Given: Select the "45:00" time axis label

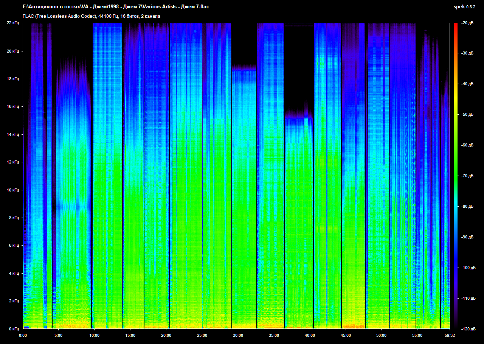Looking at the screenshot, I should coord(346,335).
